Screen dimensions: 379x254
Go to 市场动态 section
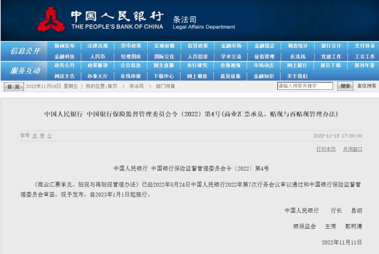(264, 65)
